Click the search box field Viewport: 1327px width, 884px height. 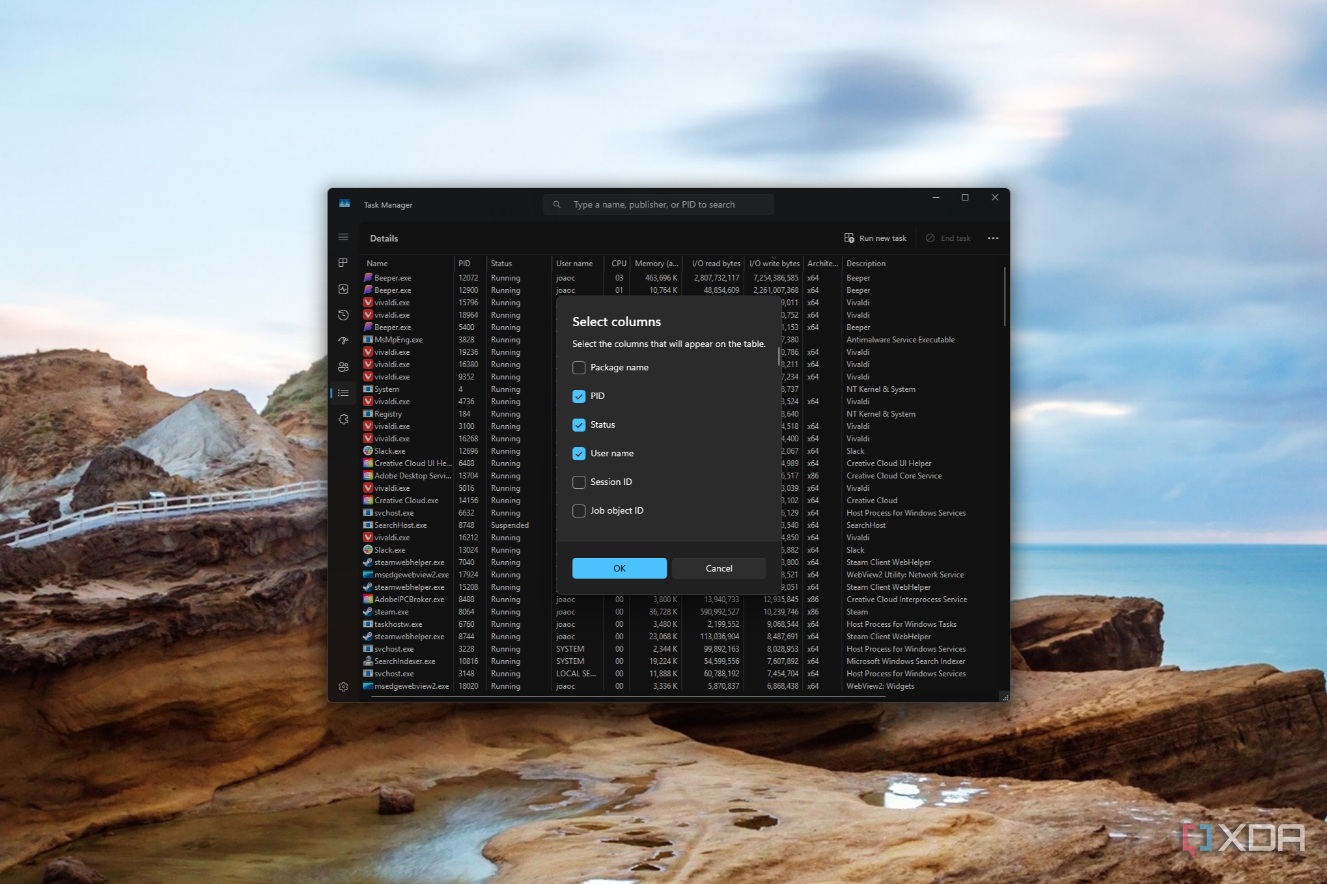coord(658,204)
